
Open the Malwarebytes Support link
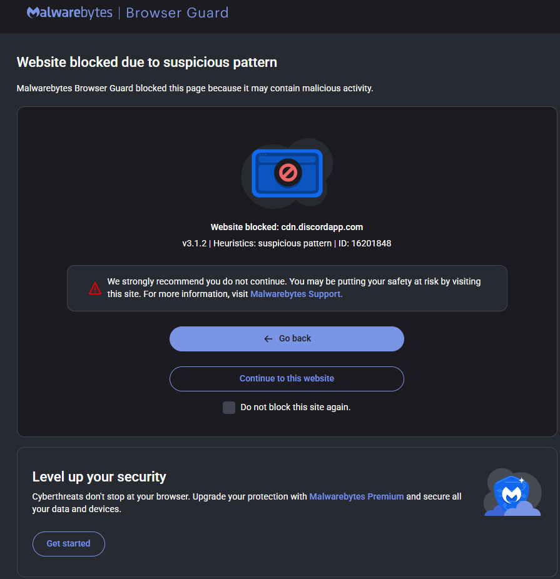tap(296, 294)
